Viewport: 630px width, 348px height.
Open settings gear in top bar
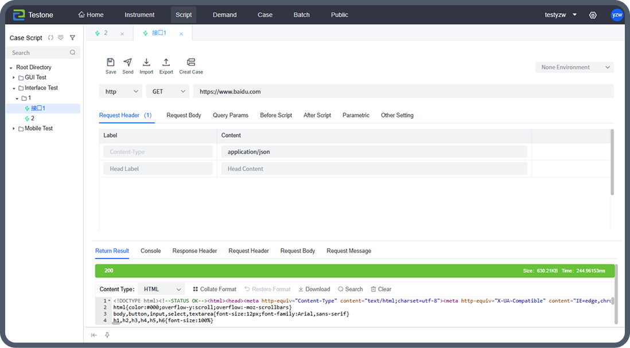593,15
